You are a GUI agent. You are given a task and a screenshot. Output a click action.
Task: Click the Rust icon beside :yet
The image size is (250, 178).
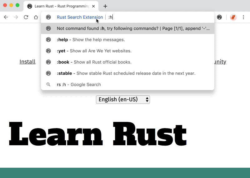pos(48,51)
